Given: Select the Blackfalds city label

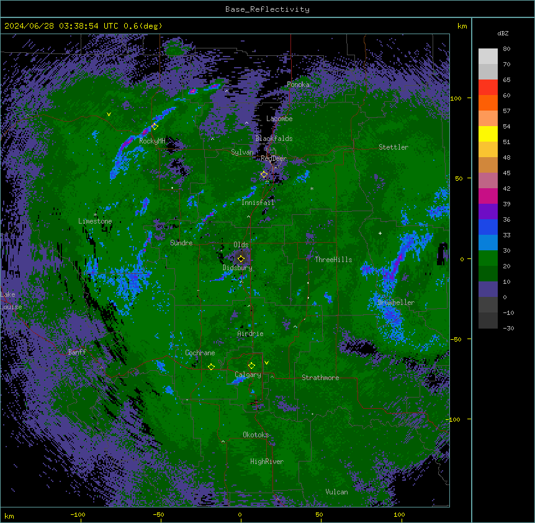Looking at the screenshot, I should [x=274, y=139].
